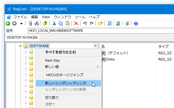Screen dimensions: 174x108
Task: Click the Redo arrow icon
Action: click(x=92, y=23)
